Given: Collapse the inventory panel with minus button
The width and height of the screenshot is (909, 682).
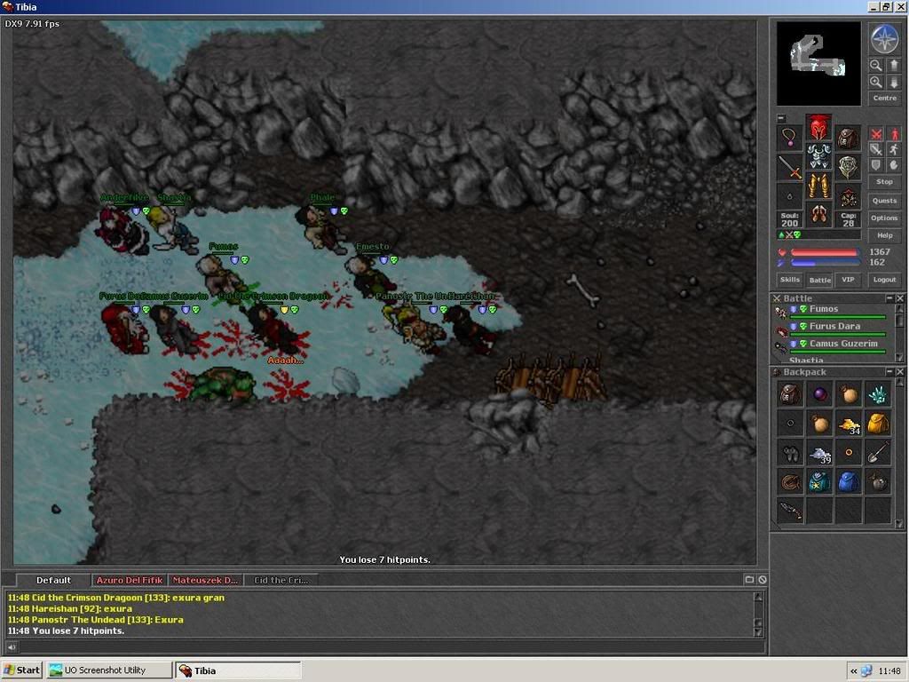Looking at the screenshot, I should pos(781,118).
